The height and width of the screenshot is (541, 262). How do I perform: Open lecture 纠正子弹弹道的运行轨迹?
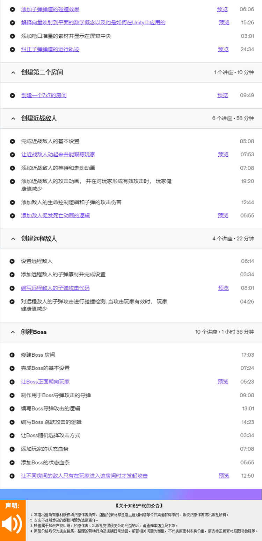point(50,49)
